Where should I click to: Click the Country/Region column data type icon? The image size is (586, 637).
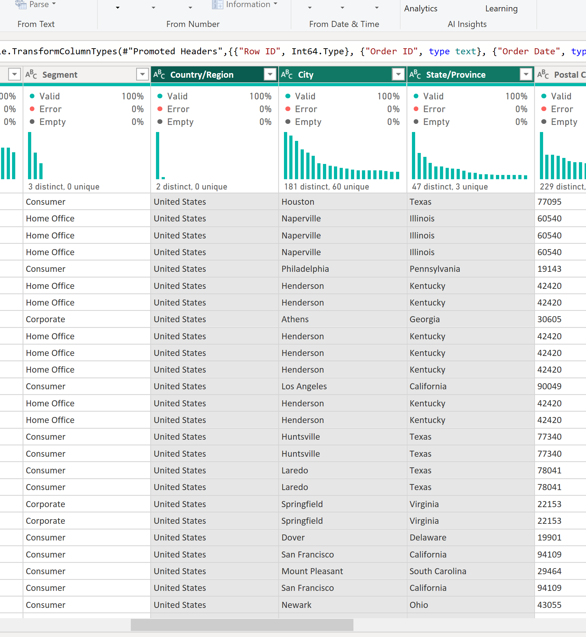(159, 75)
